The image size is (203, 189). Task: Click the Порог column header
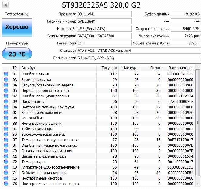[x=151, y=68]
